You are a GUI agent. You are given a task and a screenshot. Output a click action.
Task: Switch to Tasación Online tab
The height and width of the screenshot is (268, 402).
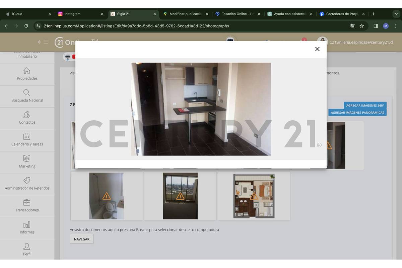[x=238, y=14]
